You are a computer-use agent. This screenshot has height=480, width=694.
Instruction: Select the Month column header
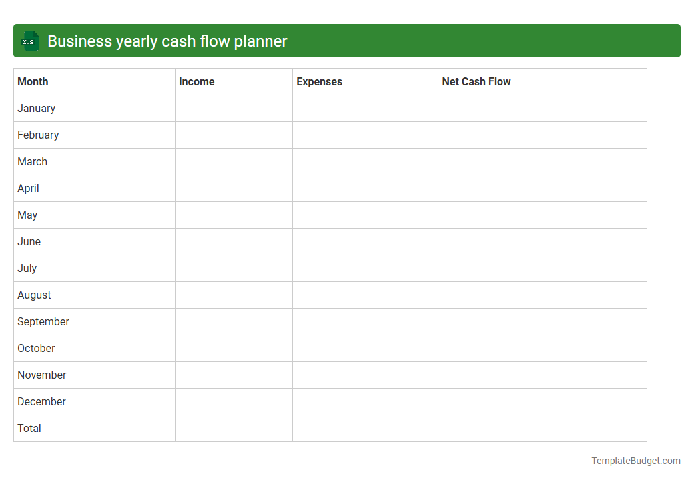(33, 81)
